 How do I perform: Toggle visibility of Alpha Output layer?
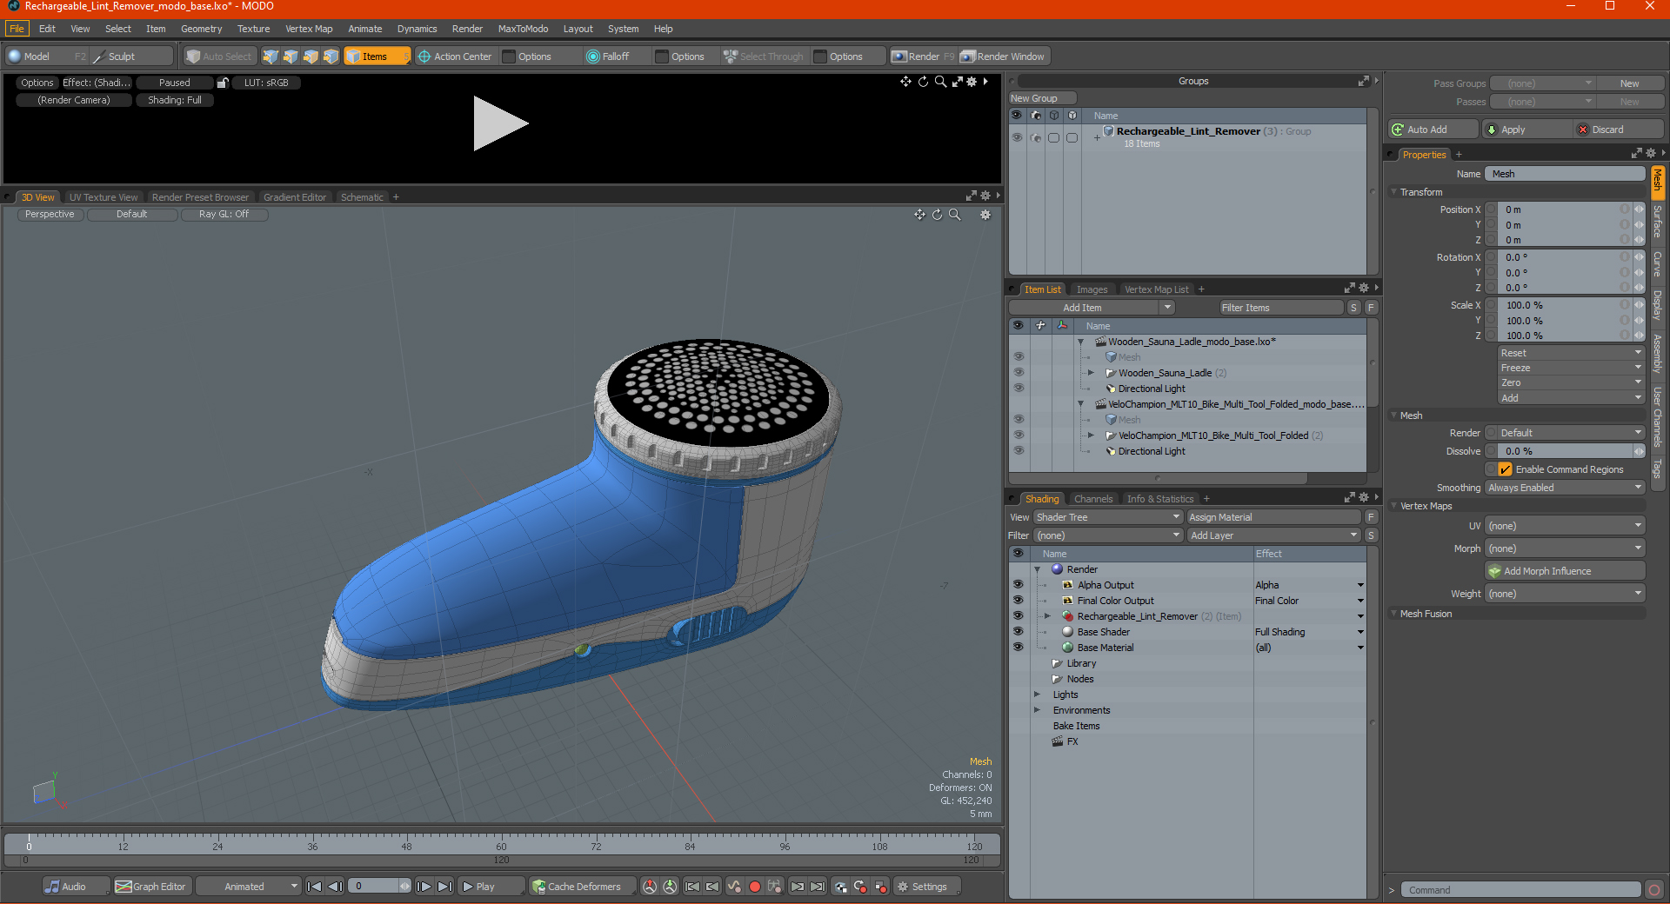pos(1018,585)
